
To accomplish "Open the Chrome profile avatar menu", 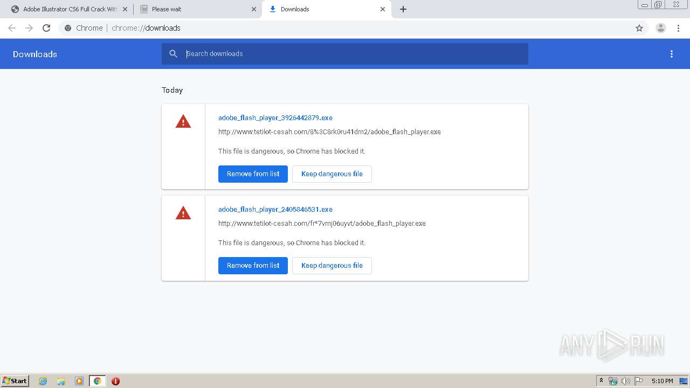I will 661,28.
